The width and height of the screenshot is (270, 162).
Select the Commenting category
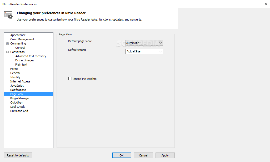[18, 43]
